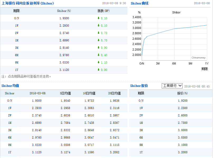View 1W term history in Shibor table
Screen dimensions: 214x158
click(16, 26)
